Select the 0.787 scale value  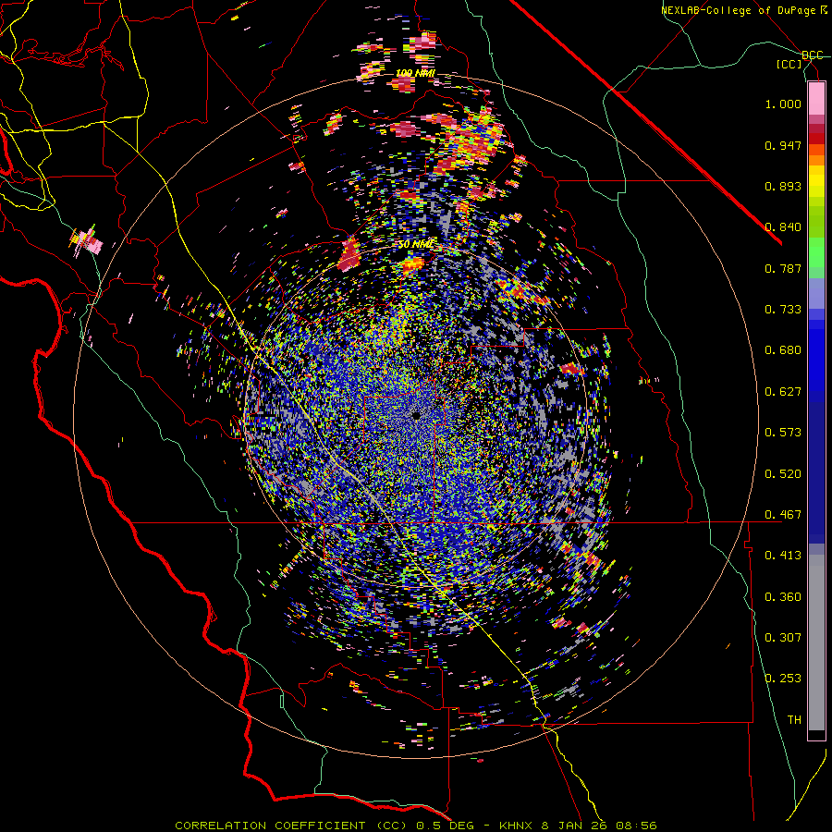tap(783, 268)
